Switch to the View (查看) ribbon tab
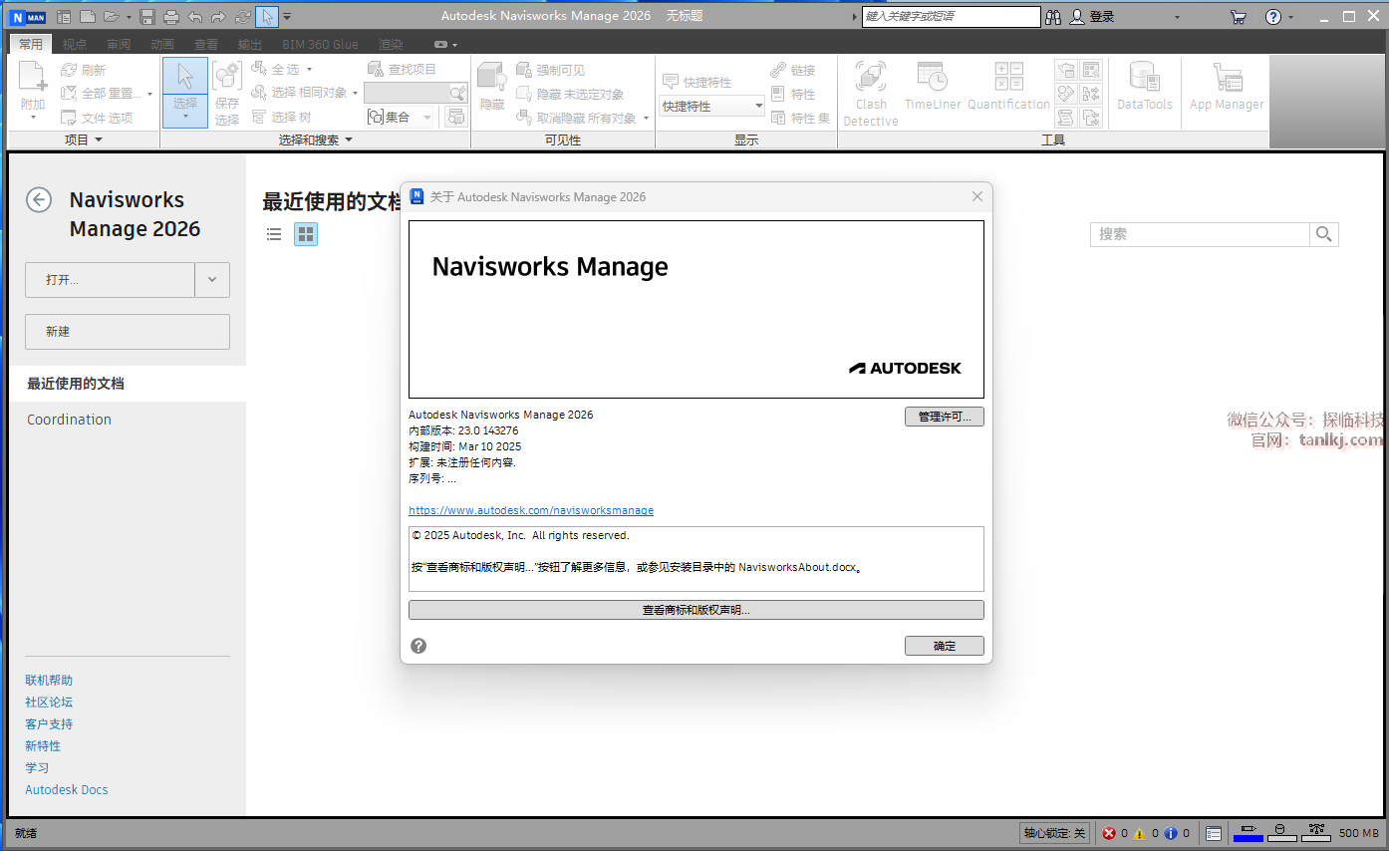 pos(206,44)
